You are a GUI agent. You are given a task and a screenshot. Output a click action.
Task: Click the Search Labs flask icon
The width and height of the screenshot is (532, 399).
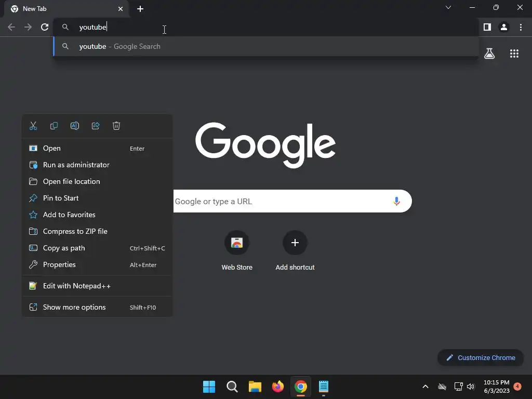point(489,54)
